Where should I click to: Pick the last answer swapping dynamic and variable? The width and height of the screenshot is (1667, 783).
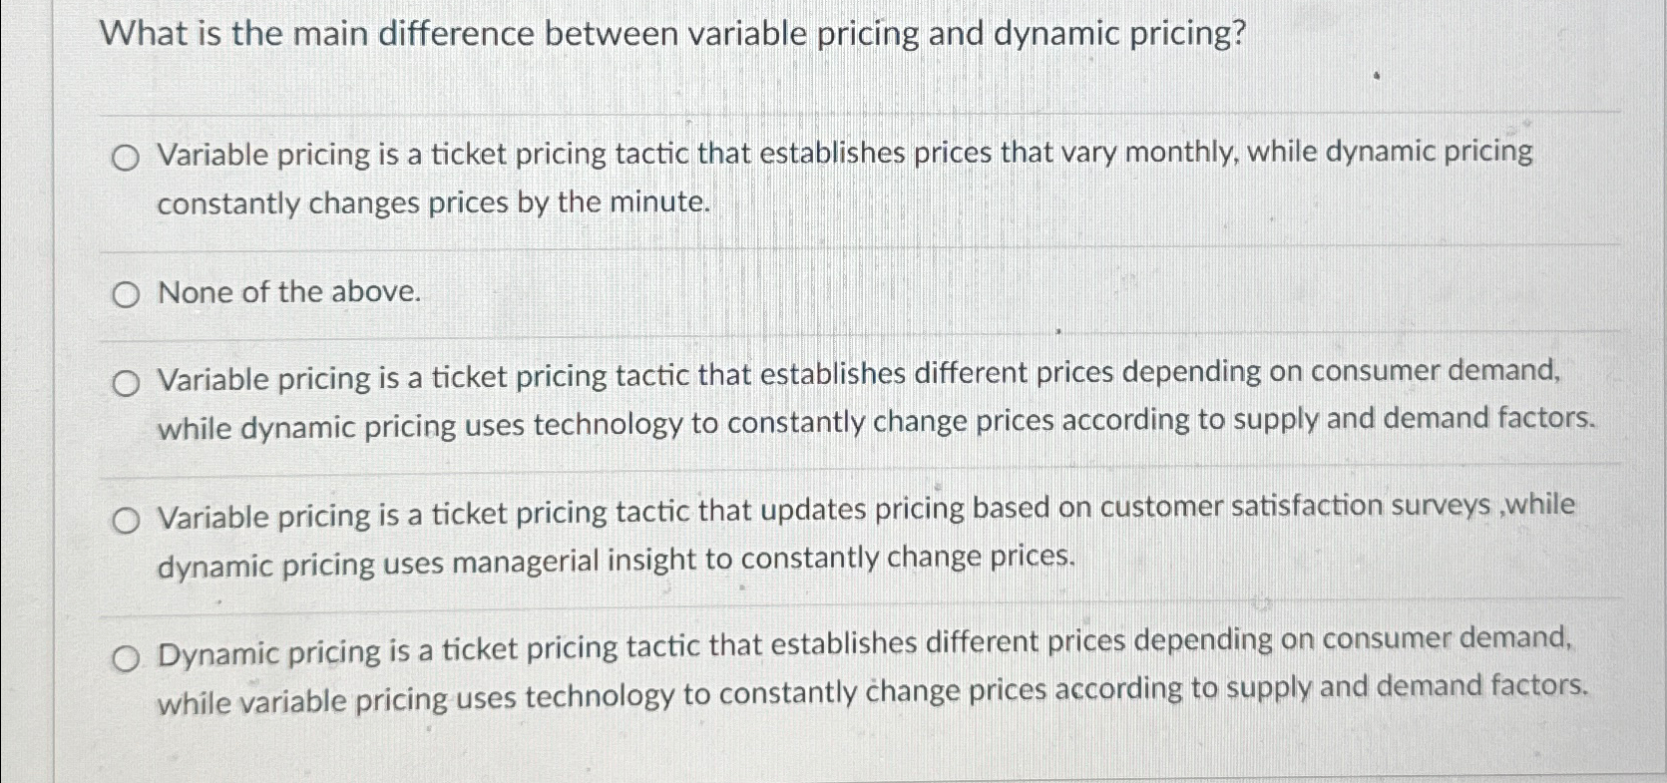pos(127,656)
